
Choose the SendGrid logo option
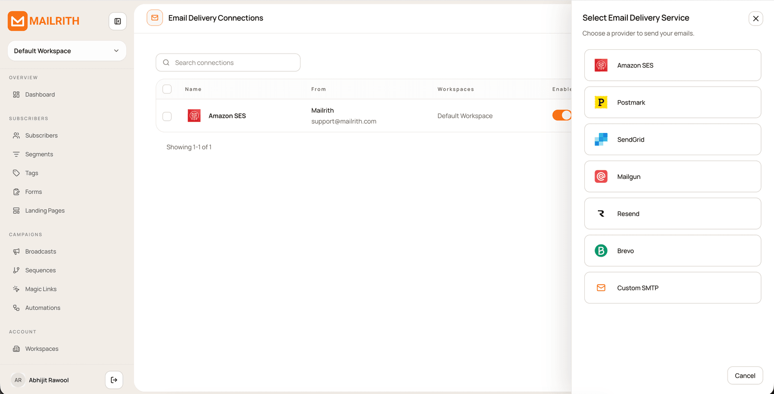(x=601, y=139)
